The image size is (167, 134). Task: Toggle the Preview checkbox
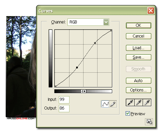[x=128, y=114]
